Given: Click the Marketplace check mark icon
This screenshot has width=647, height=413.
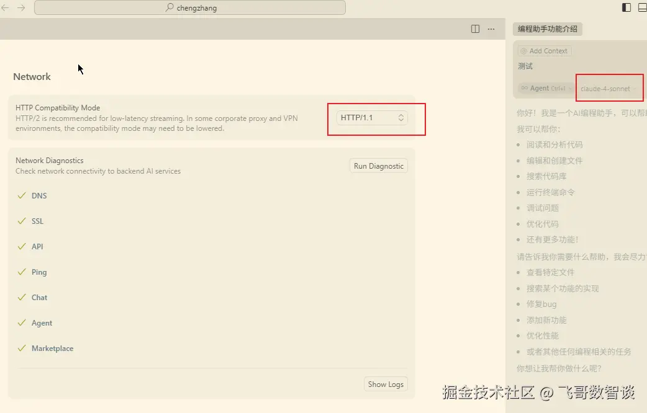Looking at the screenshot, I should [22, 349].
